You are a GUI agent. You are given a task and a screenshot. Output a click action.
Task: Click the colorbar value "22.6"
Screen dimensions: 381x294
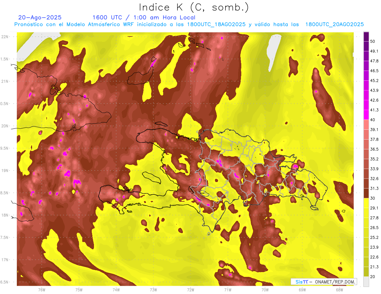374,257
